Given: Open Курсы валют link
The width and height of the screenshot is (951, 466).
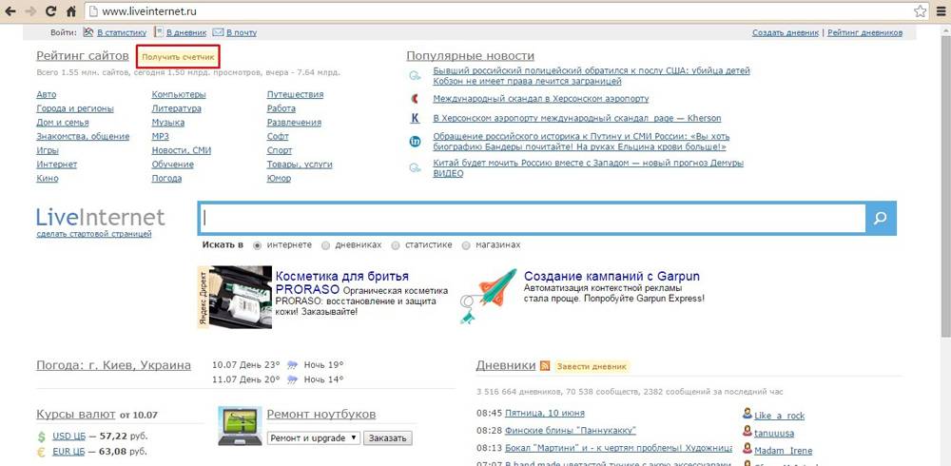Looking at the screenshot, I should pos(76,415).
